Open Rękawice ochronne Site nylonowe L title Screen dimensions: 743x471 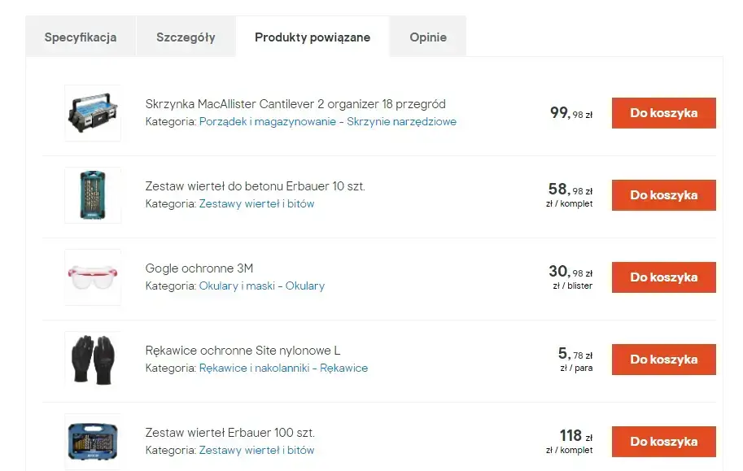click(243, 351)
